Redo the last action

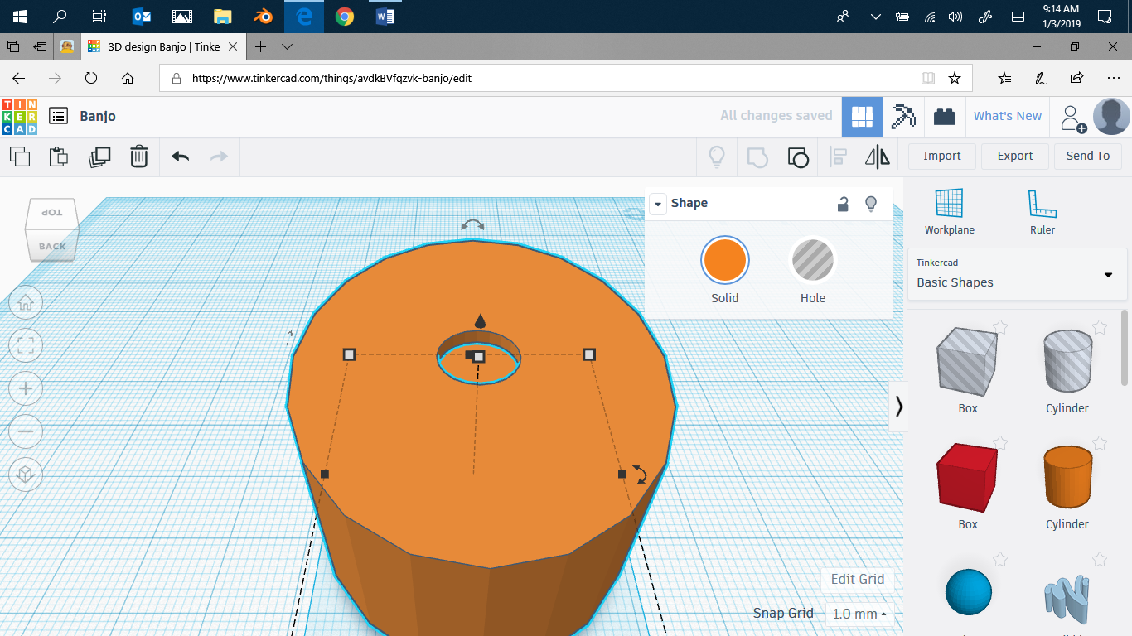[x=219, y=156]
